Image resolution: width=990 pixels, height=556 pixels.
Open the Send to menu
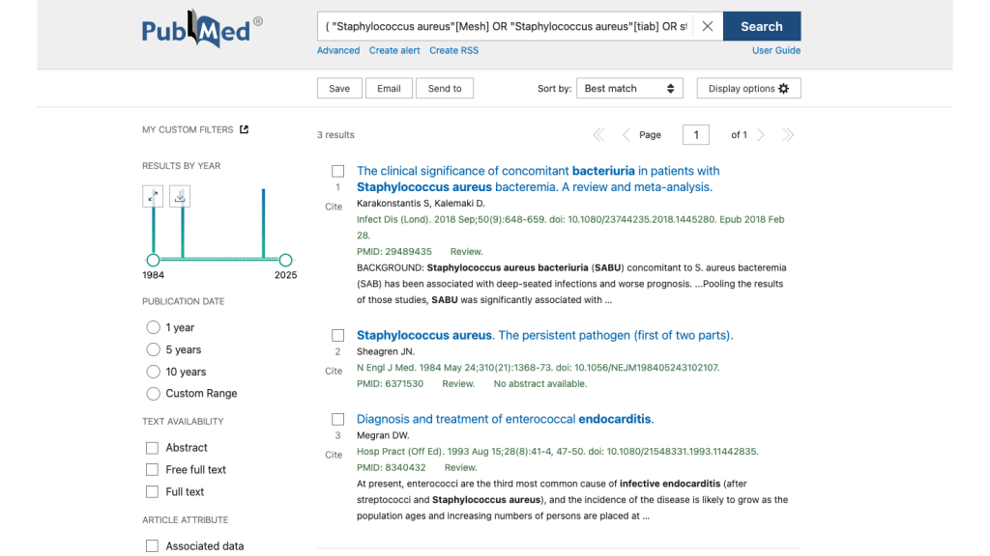click(445, 89)
